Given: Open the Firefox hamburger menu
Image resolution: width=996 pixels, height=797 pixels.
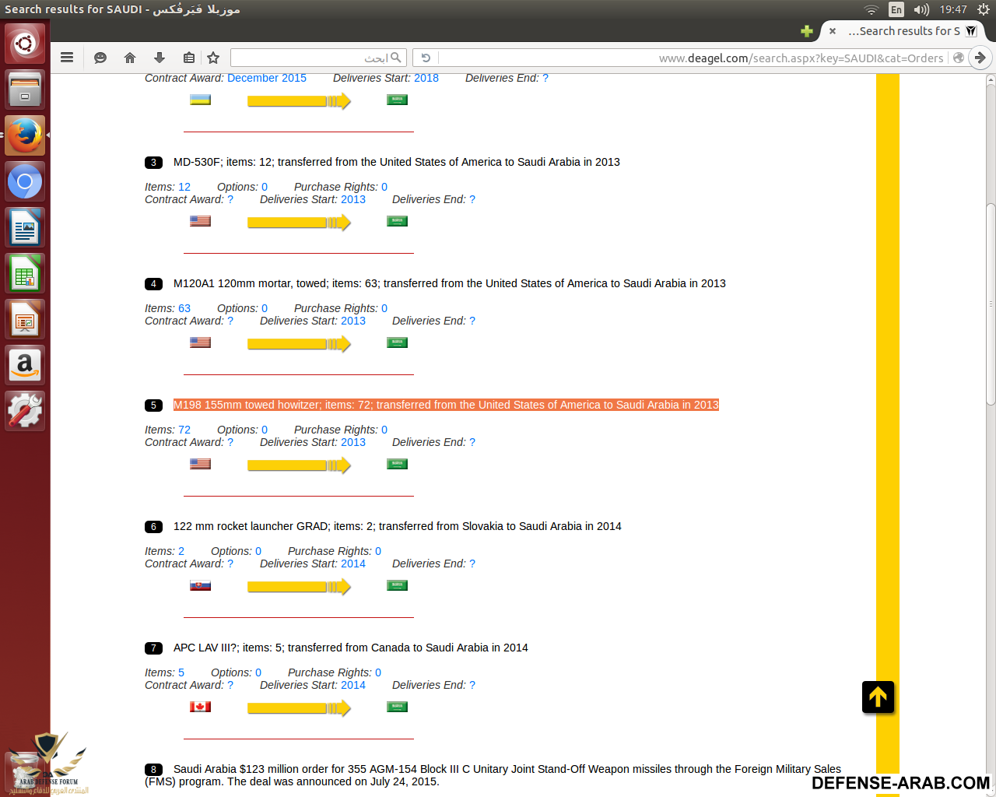Looking at the screenshot, I should 67,58.
